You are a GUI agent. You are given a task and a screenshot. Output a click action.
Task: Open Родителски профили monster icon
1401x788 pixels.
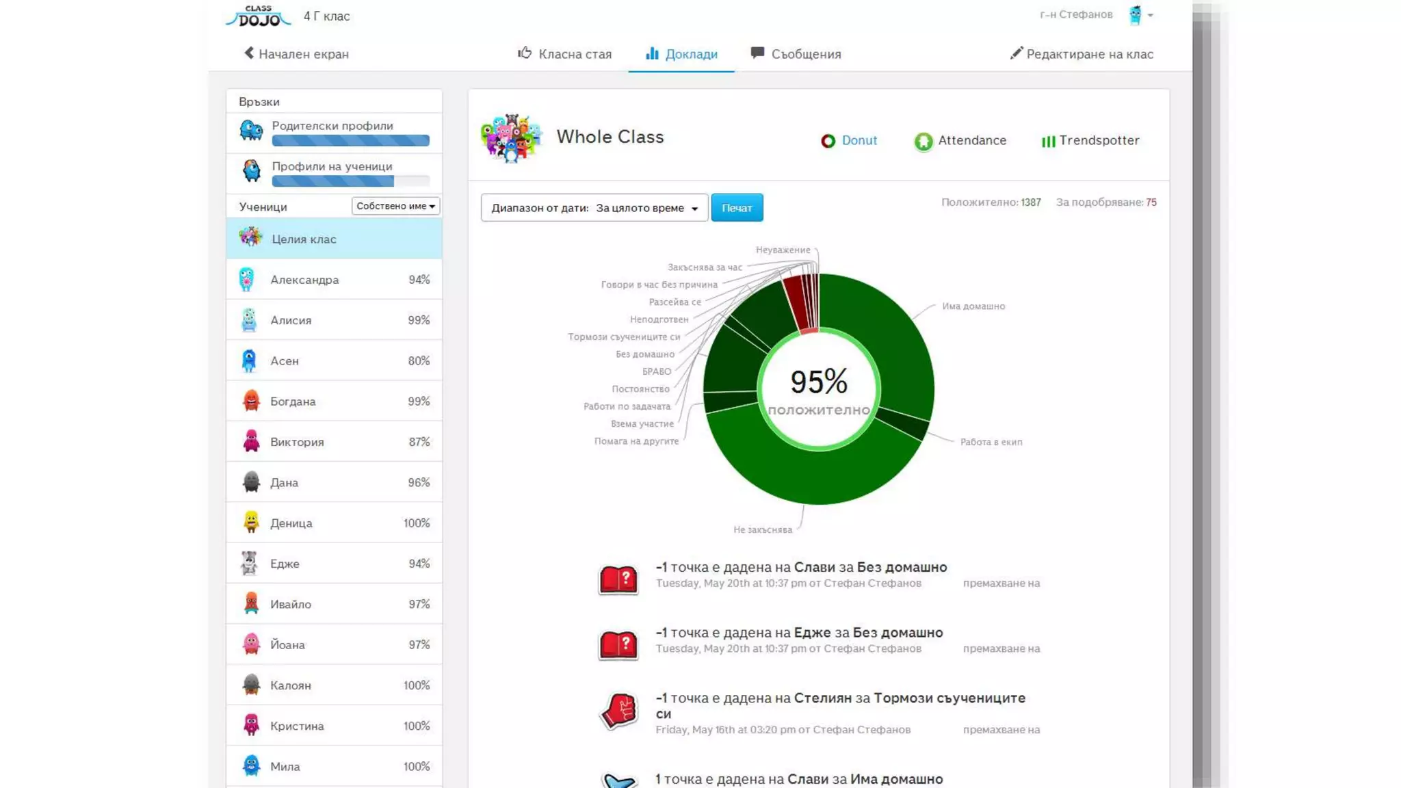251,130
